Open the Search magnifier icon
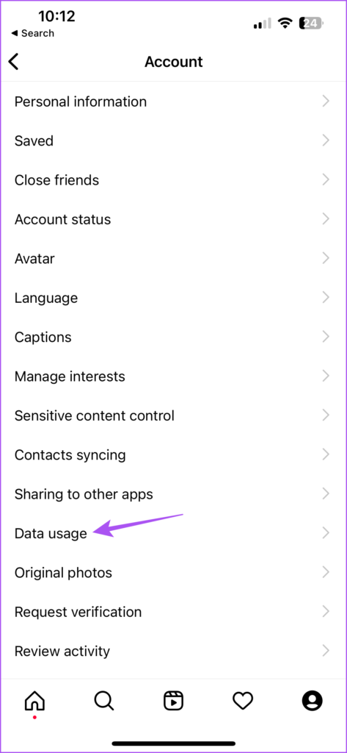The image size is (347, 753). [x=104, y=701]
